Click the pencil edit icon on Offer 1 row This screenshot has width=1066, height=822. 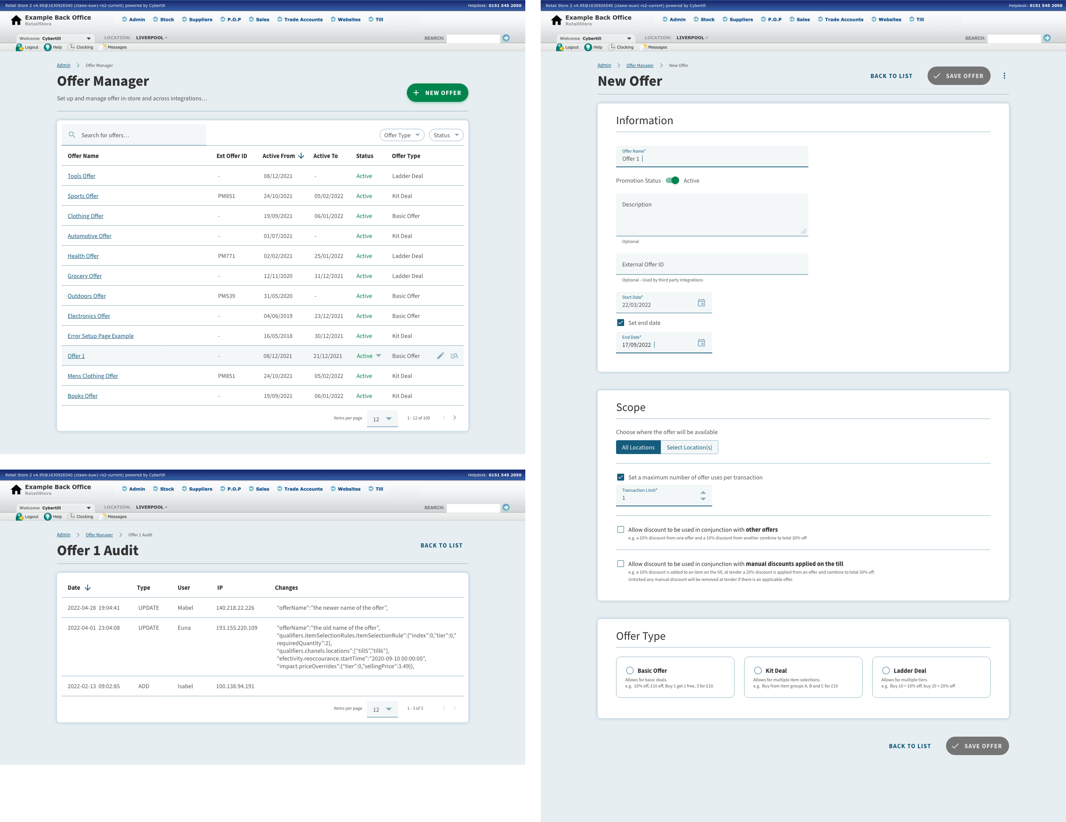440,356
